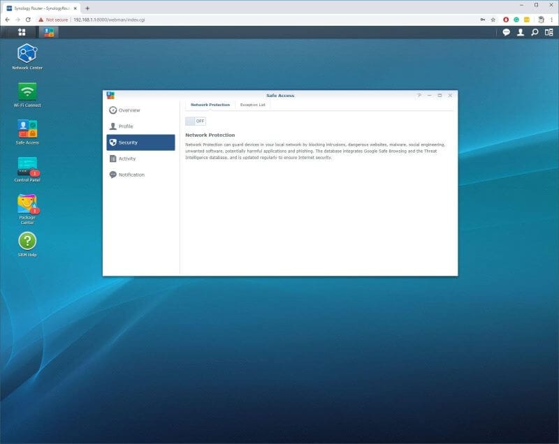Image resolution: width=559 pixels, height=444 pixels.
Task: Open the Main Menu grid in the taskbar
Action: pos(21,31)
